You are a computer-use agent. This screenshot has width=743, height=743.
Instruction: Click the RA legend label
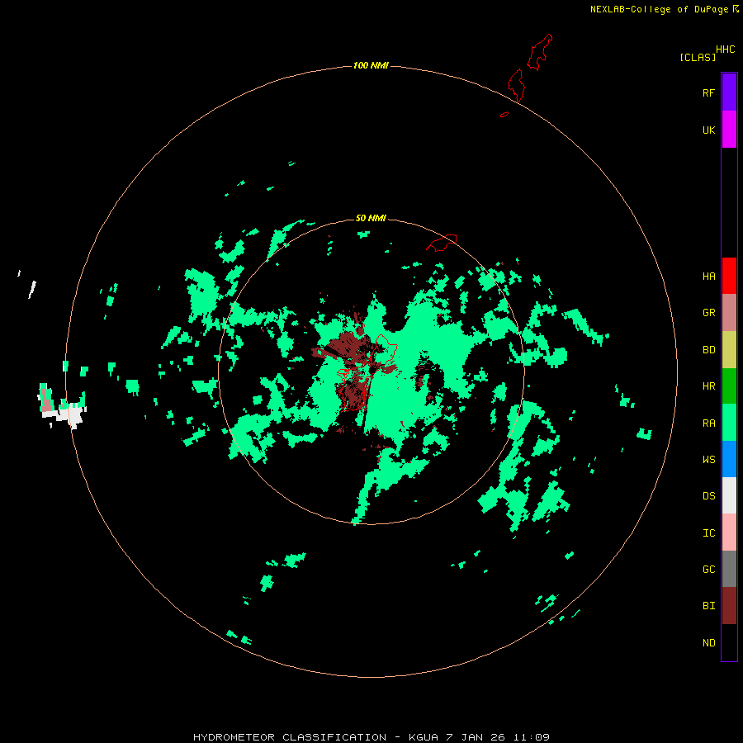708,424
